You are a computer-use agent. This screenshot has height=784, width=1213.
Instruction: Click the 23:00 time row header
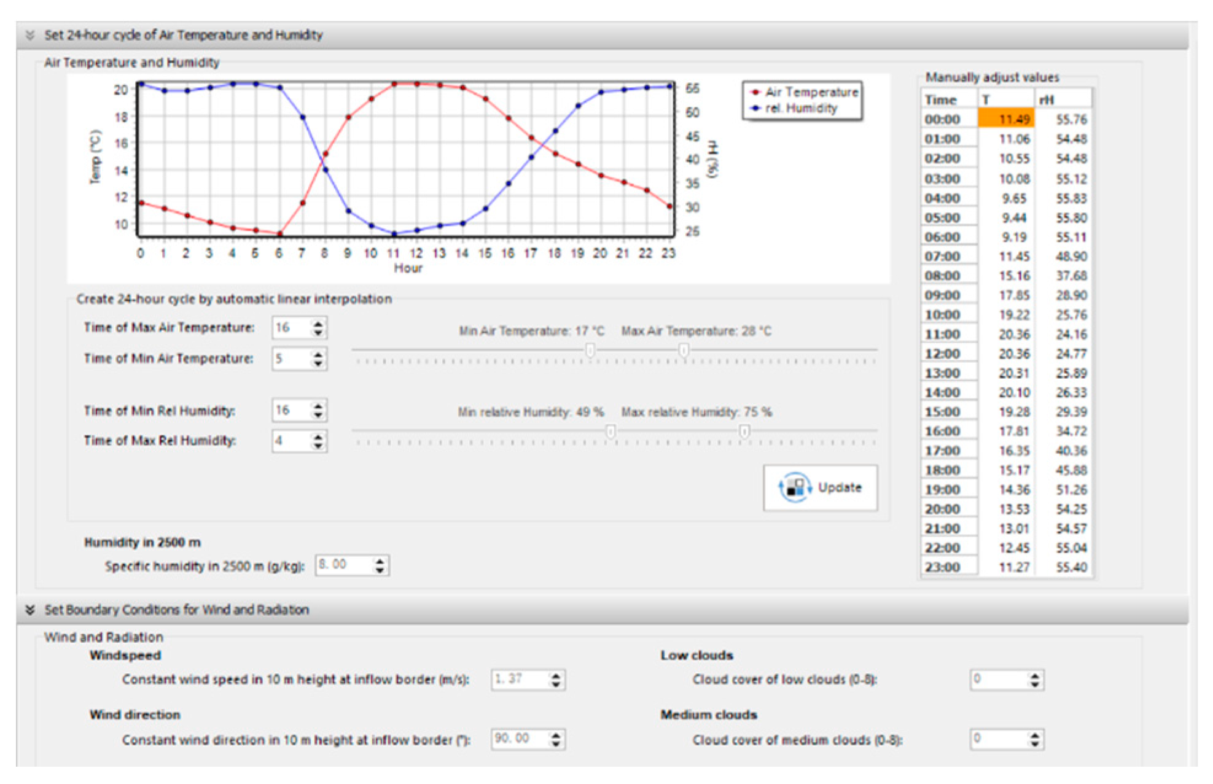[x=943, y=567]
